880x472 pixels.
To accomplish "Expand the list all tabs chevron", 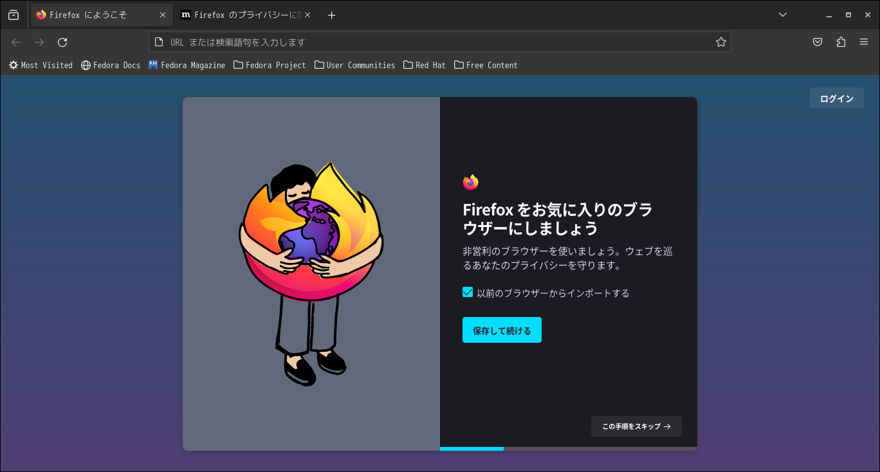I will click(x=783, y=15).
